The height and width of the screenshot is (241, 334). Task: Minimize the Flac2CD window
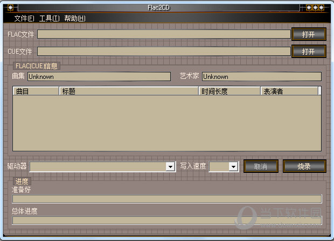coord(309,8)
